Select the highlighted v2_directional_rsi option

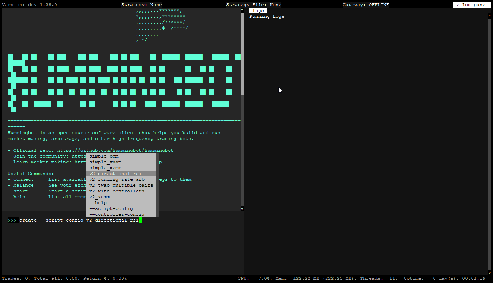tap(115, 174)
